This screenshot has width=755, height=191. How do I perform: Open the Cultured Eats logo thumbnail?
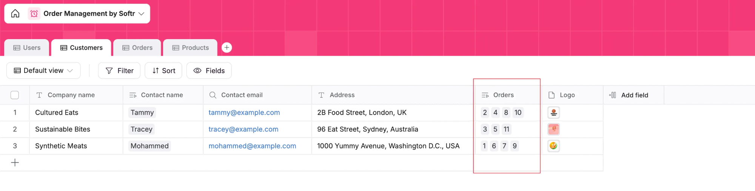click(x=554, y=112)
